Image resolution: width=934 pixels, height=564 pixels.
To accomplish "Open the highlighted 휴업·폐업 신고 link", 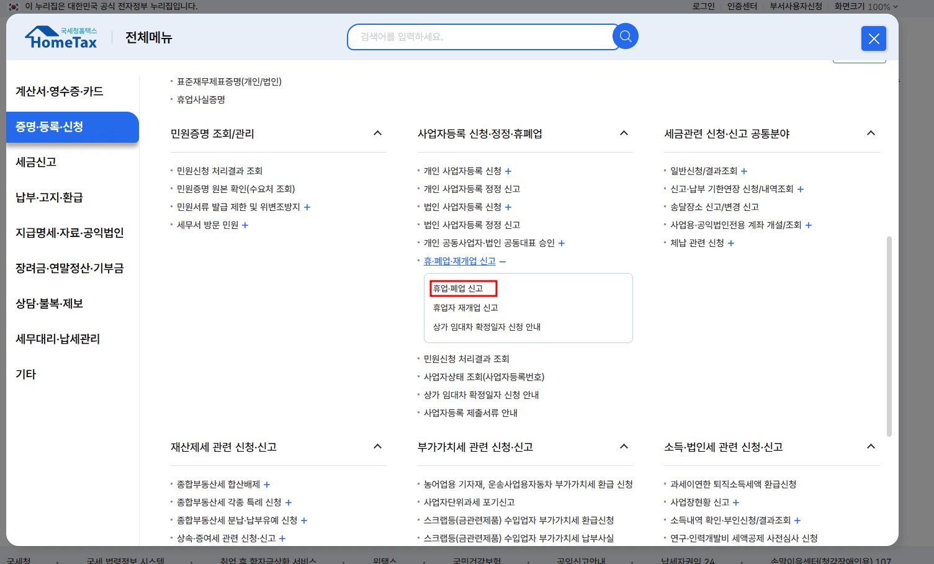I will click(x=462, y=288).
